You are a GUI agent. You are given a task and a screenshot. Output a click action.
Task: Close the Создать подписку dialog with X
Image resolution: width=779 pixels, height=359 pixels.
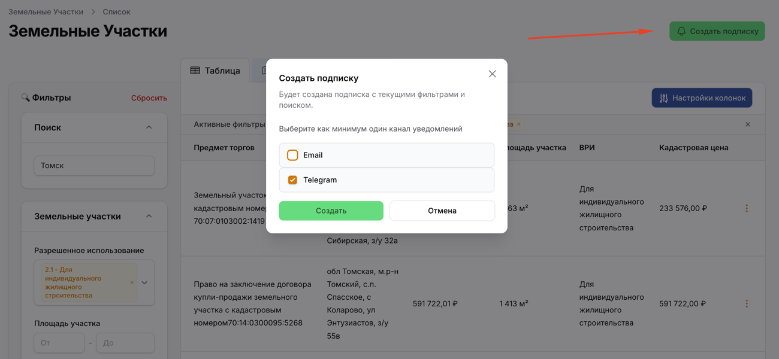coord(492,74)
